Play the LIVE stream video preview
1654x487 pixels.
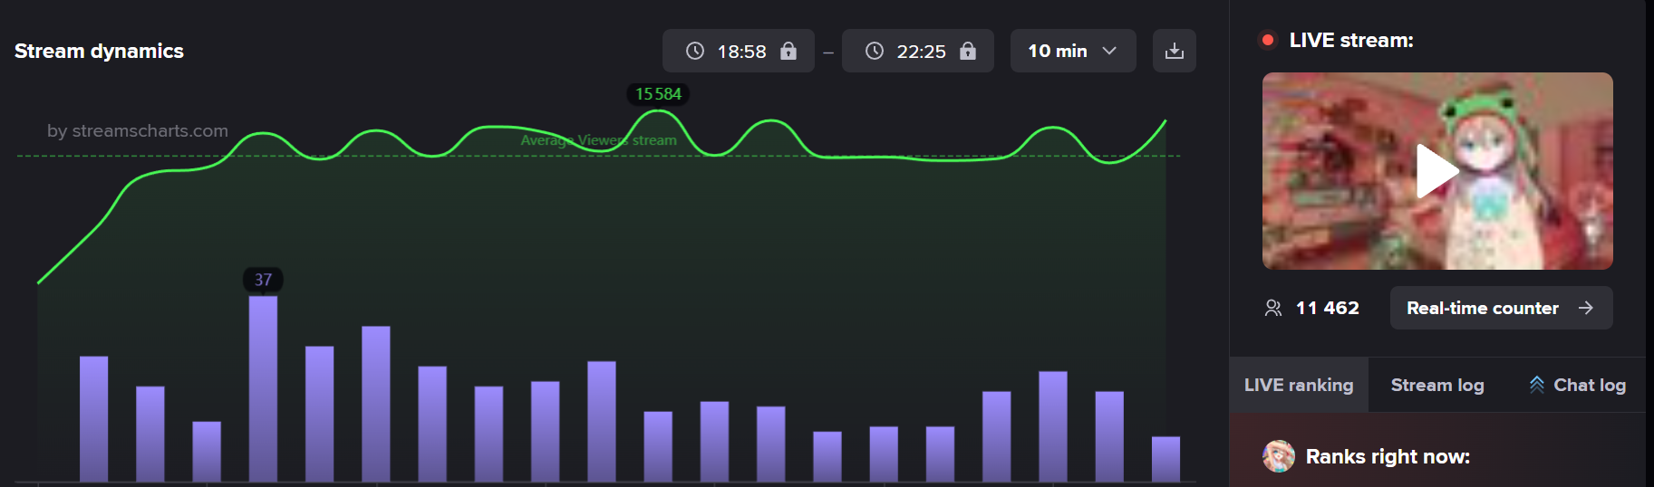point(1437,171)
